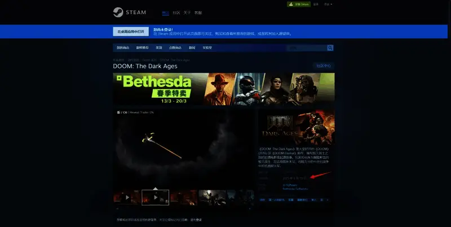This screenshot has height=227, width=451.
Task: Open the third screenshot thumbnail
Action: click(183, 197)
